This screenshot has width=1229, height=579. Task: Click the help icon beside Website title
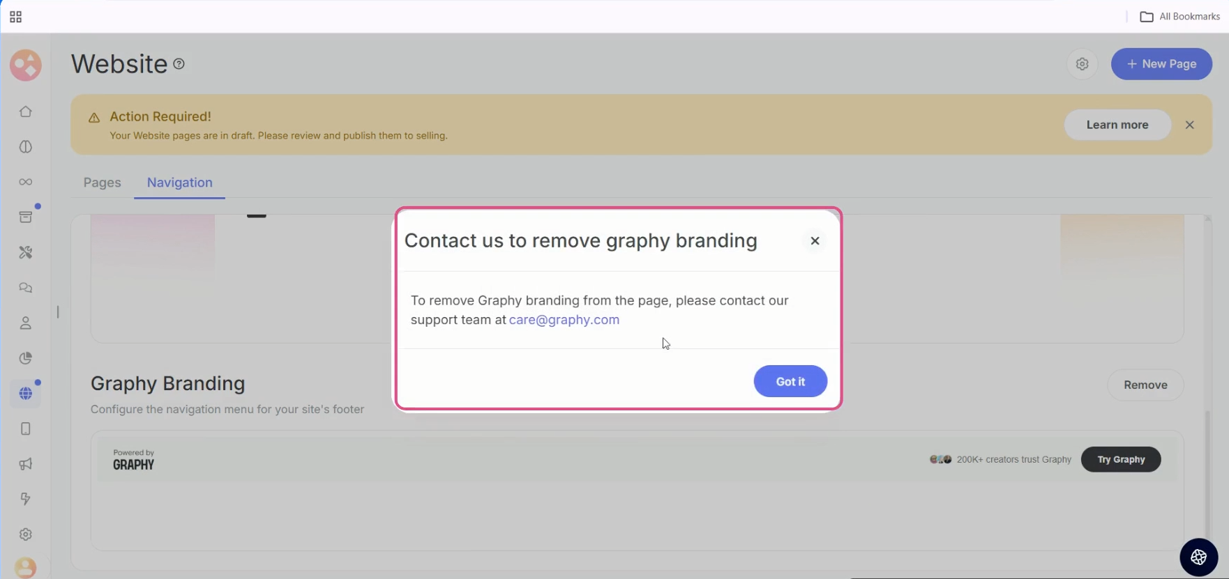coord(179,64)
